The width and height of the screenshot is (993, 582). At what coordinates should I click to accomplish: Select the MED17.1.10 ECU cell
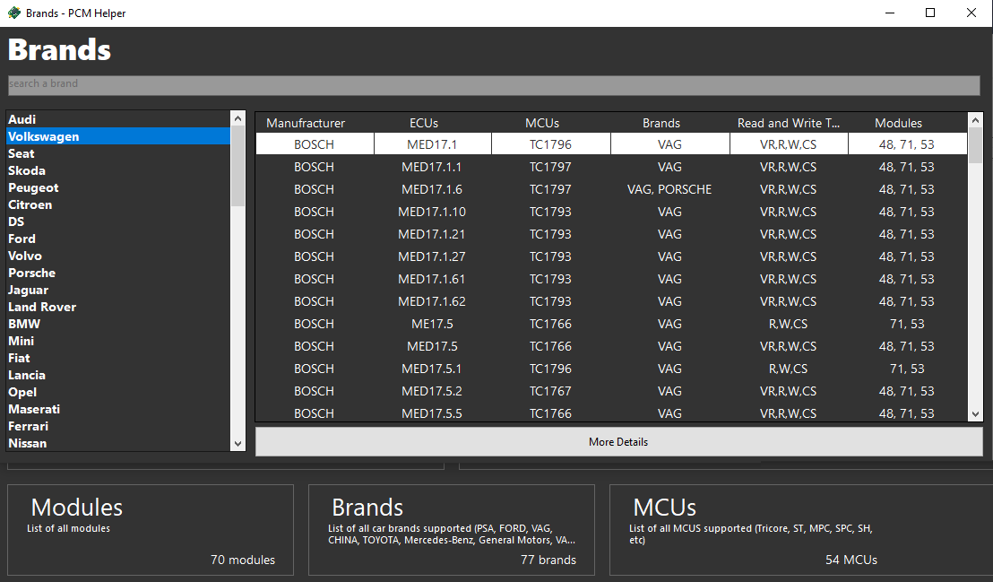coord(433,212)
